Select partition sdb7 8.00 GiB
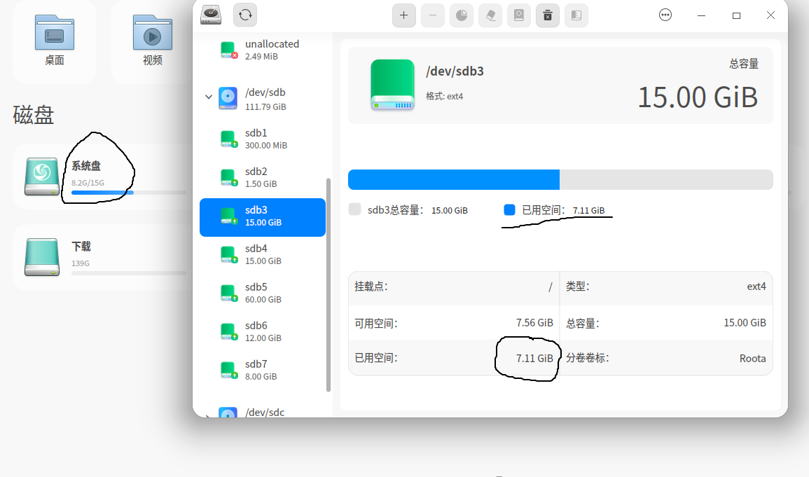The width and height of the screenshot is (809, 477). 263,370
